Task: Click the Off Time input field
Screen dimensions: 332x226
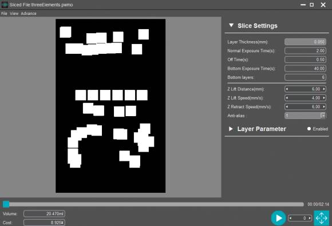Action: coord(305,60)
